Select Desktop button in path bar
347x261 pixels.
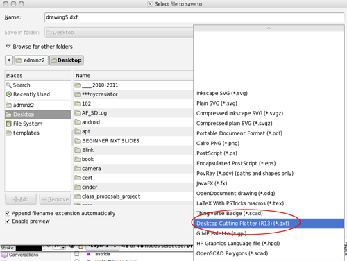click(x=66, y=60)
